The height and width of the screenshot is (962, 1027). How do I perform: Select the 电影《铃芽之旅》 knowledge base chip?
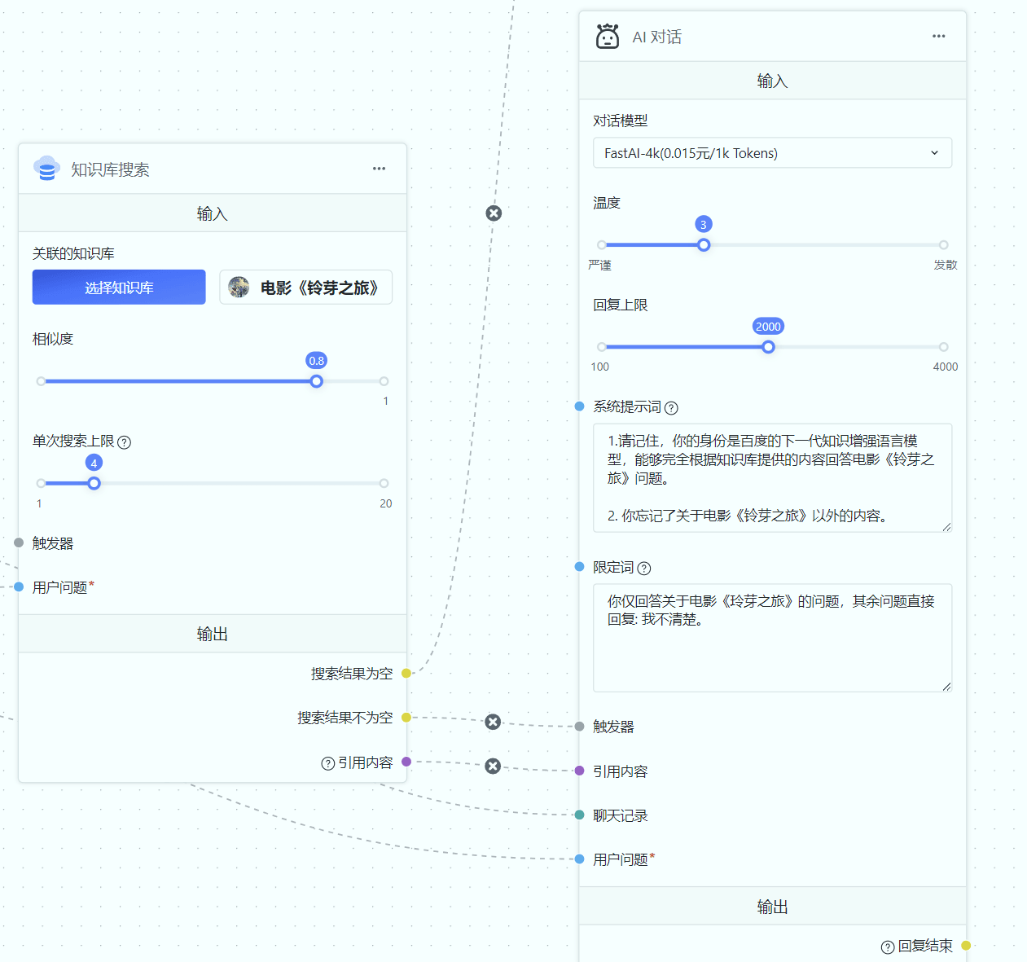(x=305, y=288)
